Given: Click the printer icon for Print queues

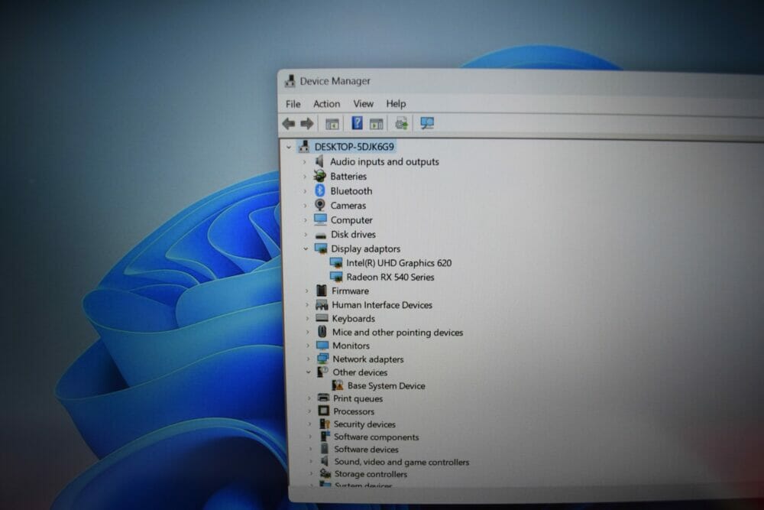Looking at the screenshot, I should coord(323,398).
